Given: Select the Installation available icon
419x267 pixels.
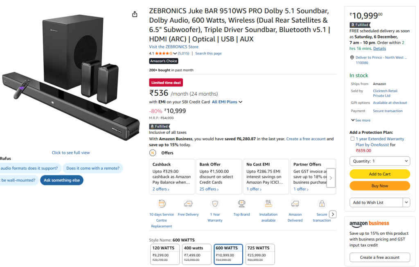Looking at the screenshot, I should [x=268, y=203].
